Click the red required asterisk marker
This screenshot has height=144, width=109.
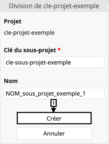tap(59, 49)
